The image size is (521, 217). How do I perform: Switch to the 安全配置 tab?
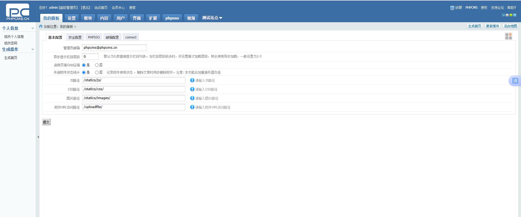pos(75,37)
